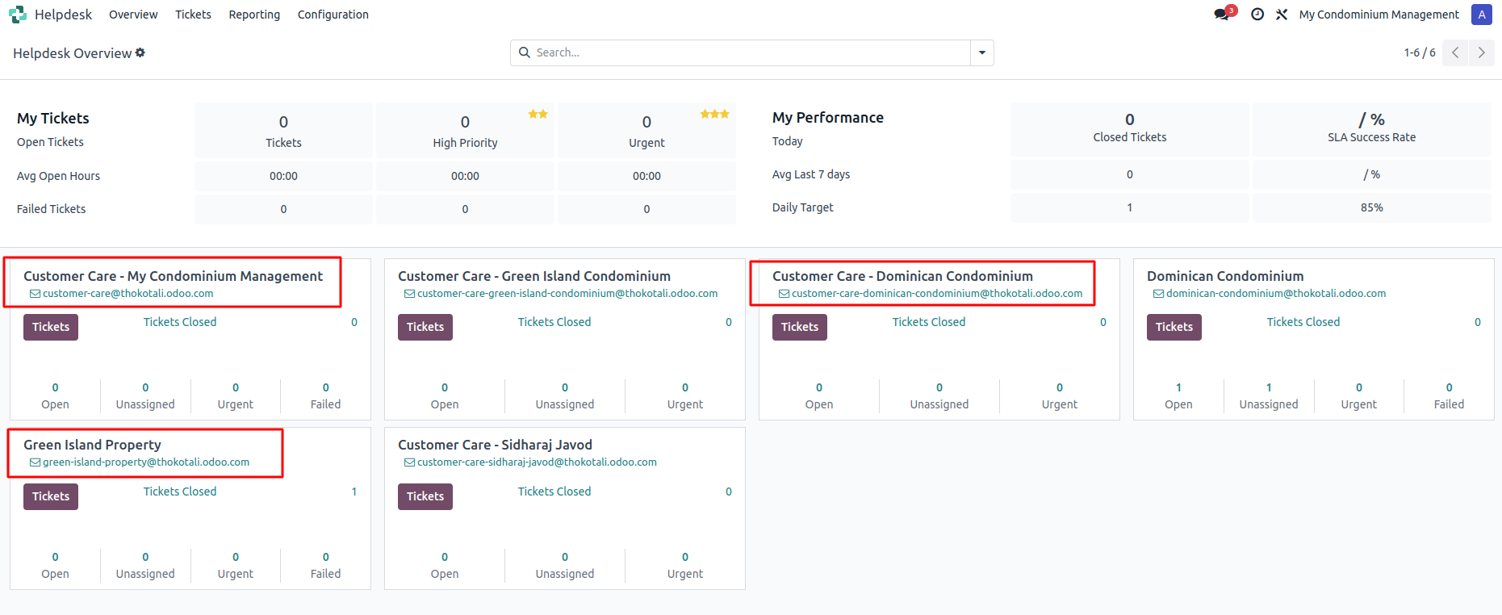Click the Urgent tickets three-star tile
Screen dimensions: 1502x615
[646, 131]
